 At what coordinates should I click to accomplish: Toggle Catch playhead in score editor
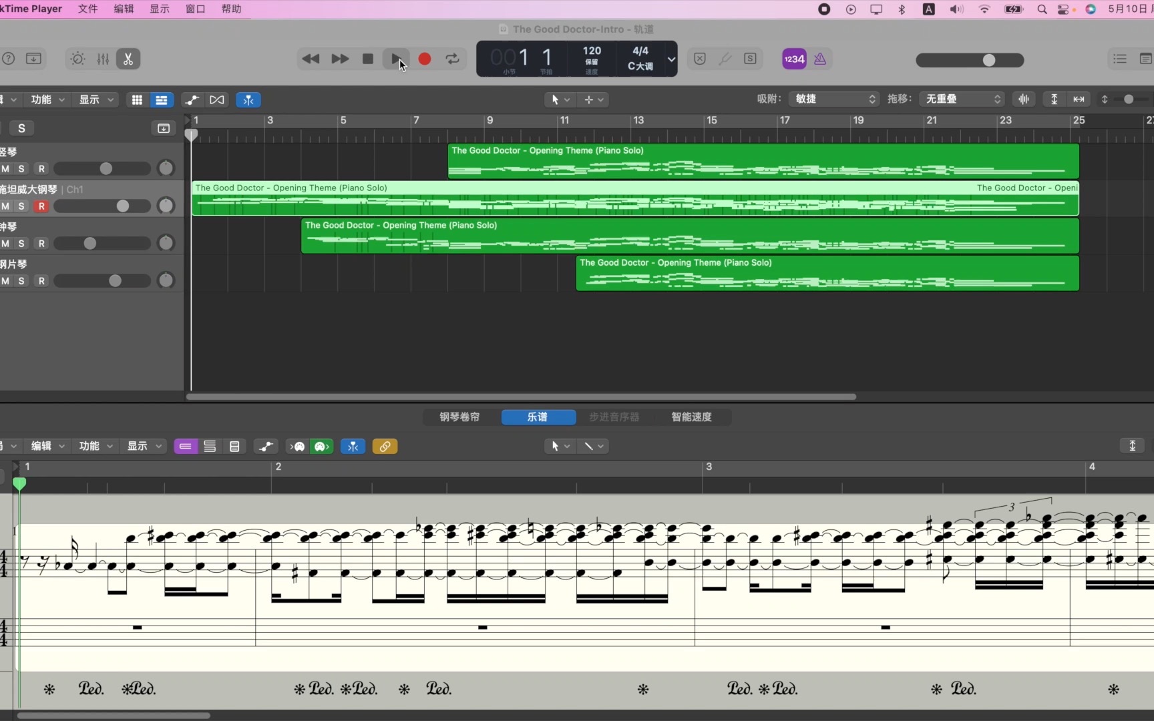tap(353, 446)
